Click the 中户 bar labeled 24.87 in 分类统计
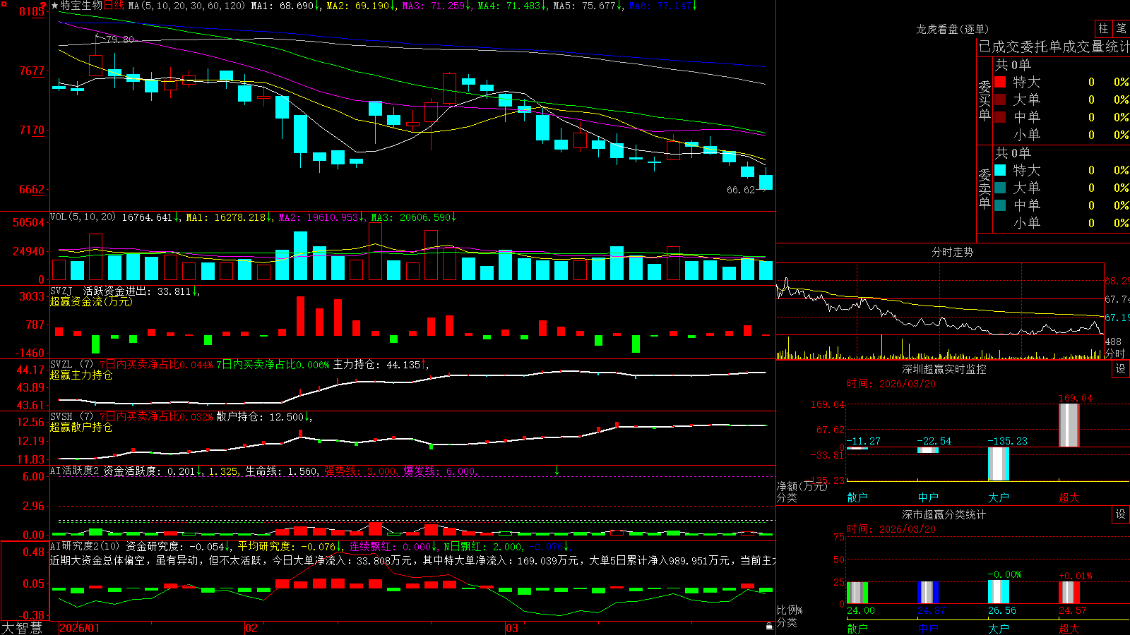Image resolution: width=1130 pixels, height=635 pixels. click(x=928, y=593)
